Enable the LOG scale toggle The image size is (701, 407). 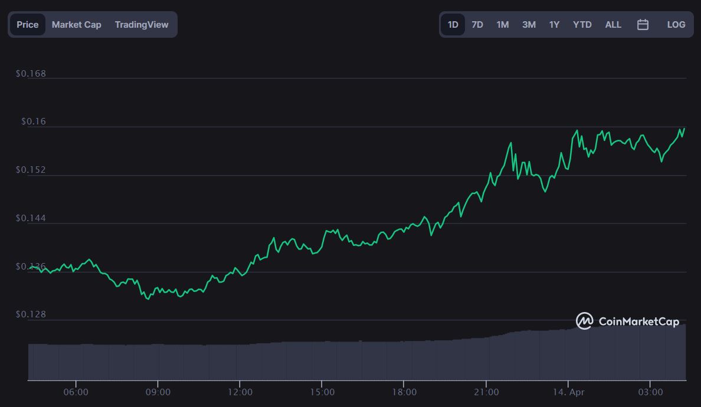[676, 24]
